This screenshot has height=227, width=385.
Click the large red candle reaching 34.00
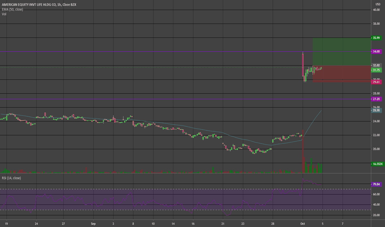(x=303, y=65)
